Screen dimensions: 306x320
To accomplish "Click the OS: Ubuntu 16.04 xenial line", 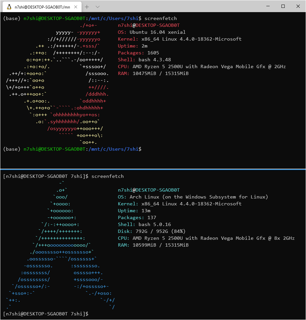I will 151,32.
